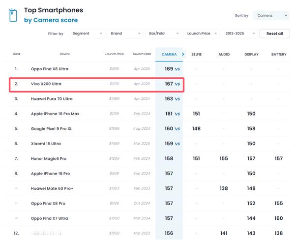Image resolution: width=295 pixels, height=240 pixels.
Task: Switch to the SELFIE column
Action: pos(196,55)
